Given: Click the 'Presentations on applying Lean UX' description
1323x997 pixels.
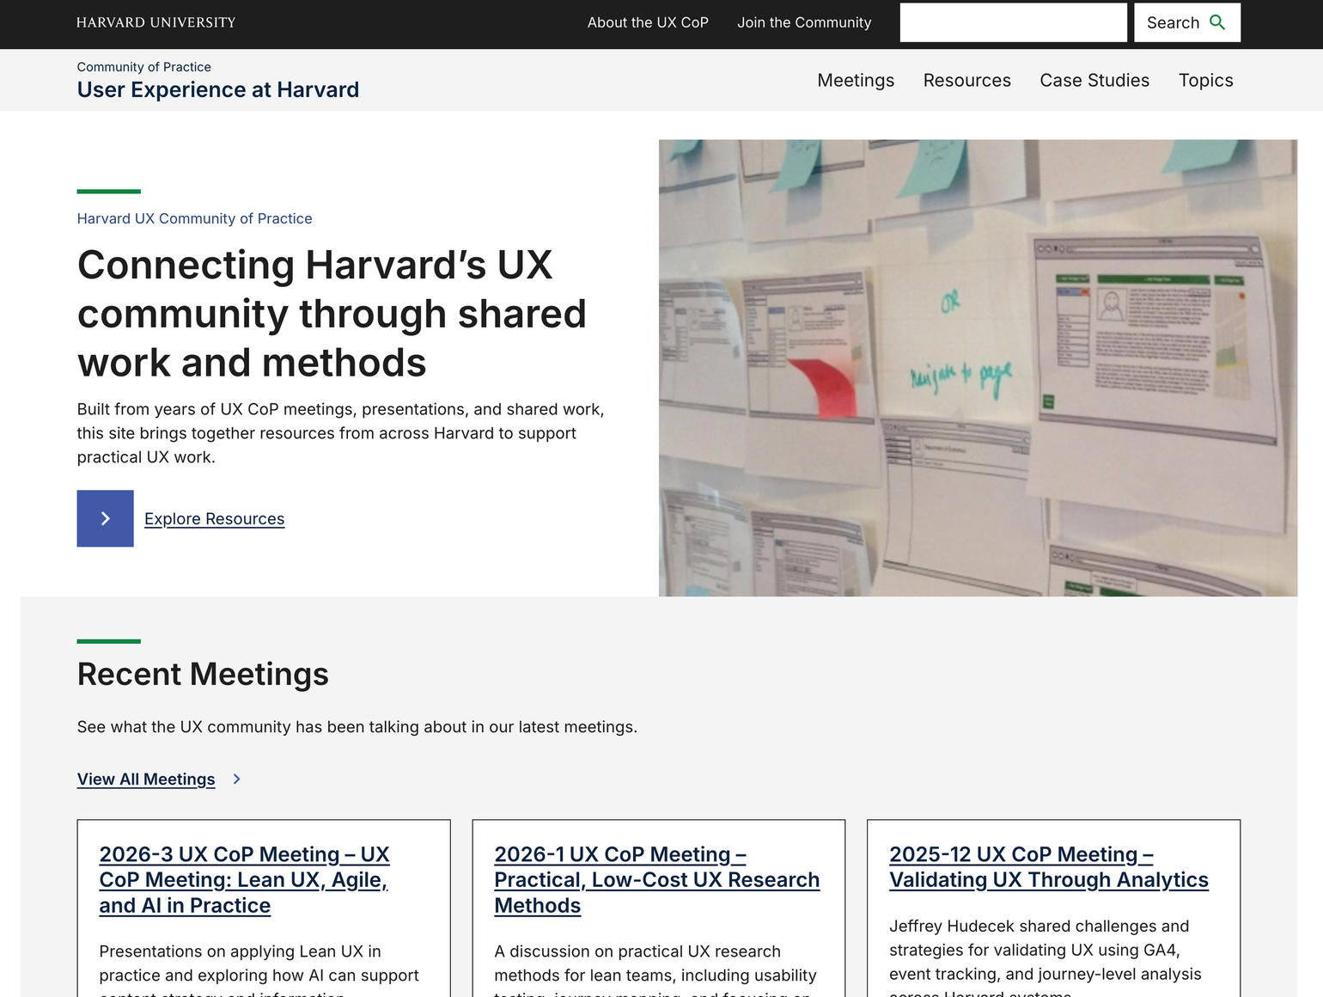Looking at the screenshot, I should 259,969.
